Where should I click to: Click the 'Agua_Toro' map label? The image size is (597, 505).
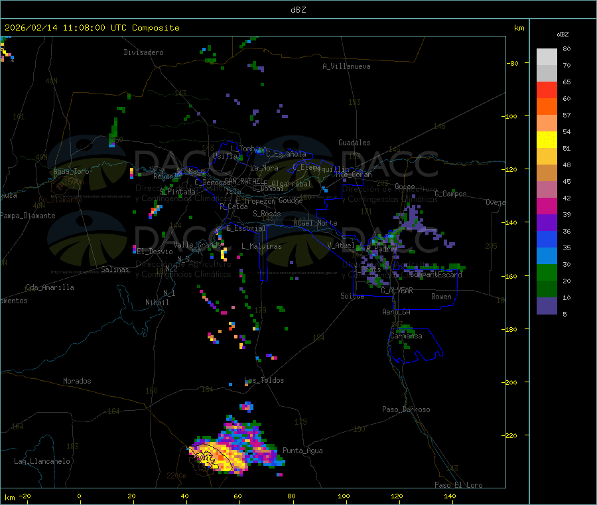click(x=71, y=171)
